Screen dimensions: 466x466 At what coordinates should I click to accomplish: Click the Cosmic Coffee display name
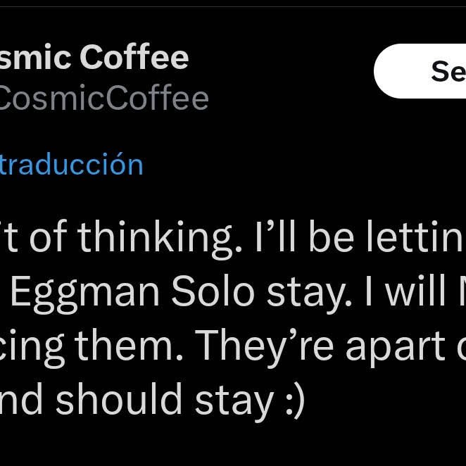click(x=94, y=58)
